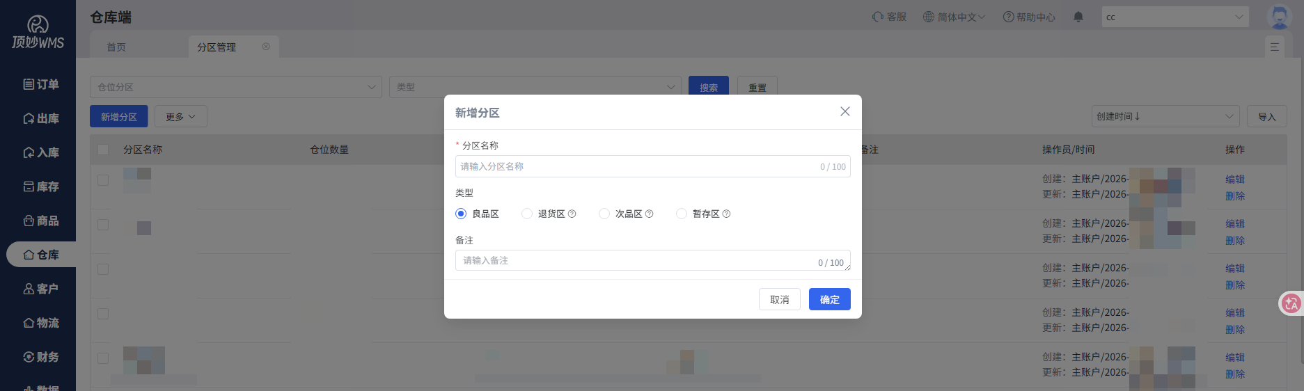Click 删除 in the fourth table row
This screenshot has height=391, width=1304.
[x=1235, y=330]
